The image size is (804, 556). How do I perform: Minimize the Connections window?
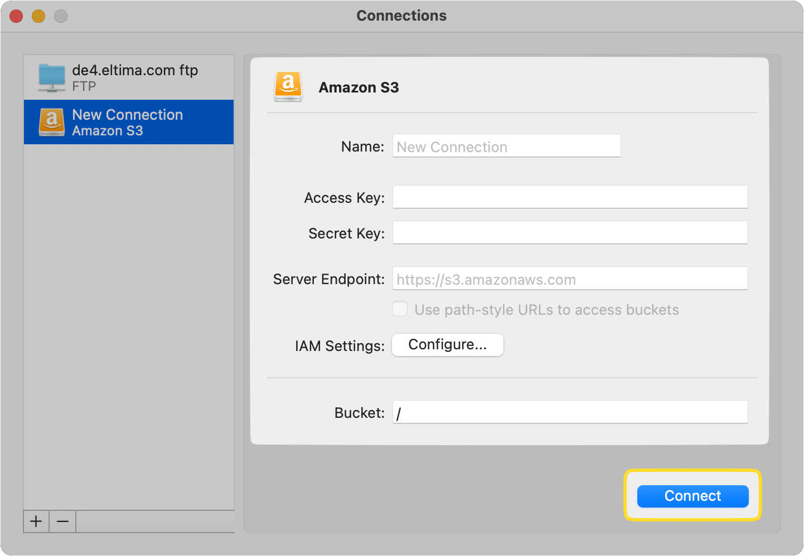(38, 16)
